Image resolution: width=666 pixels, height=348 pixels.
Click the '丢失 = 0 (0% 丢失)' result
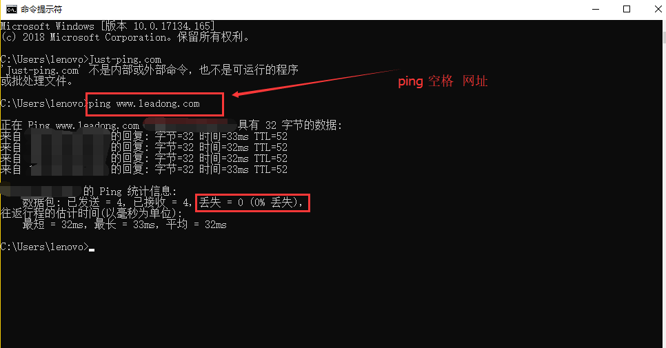click(x=251, y=203)
